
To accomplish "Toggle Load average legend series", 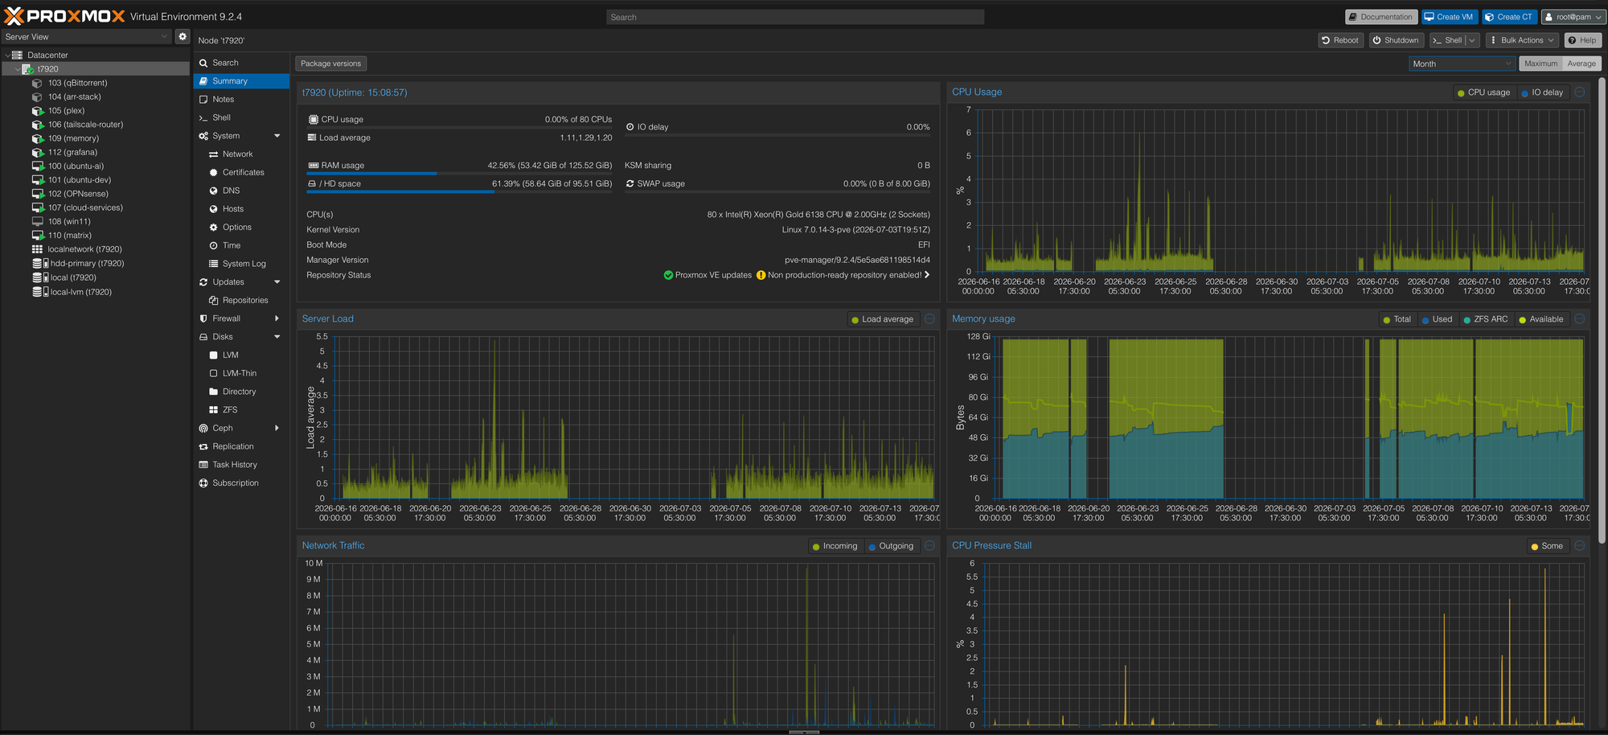I will click(882, 319).
